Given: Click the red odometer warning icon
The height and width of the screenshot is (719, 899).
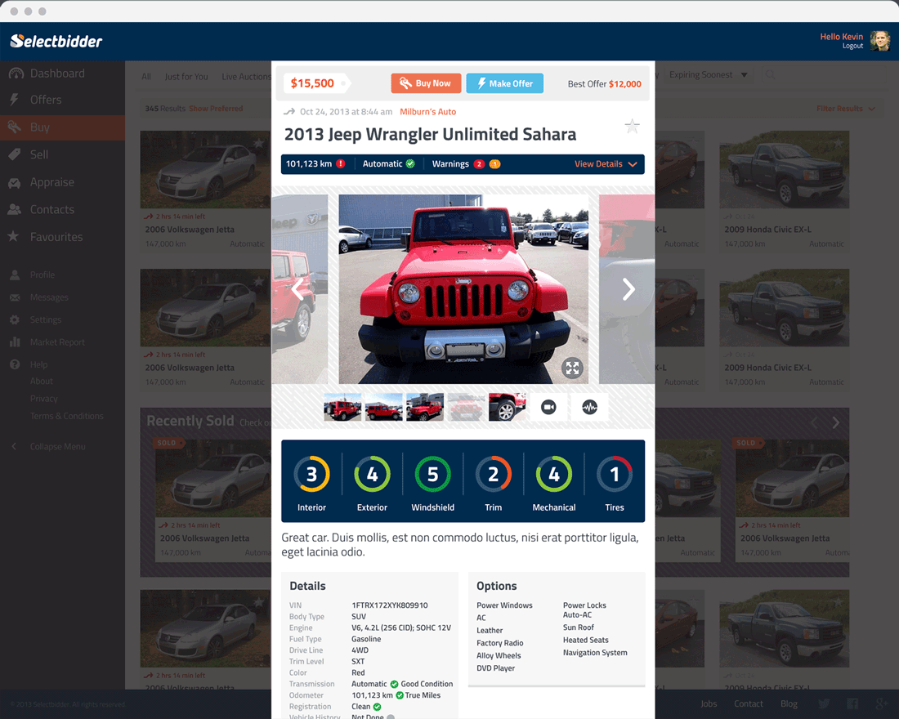Looking at the screenshot, I should 341,163.
